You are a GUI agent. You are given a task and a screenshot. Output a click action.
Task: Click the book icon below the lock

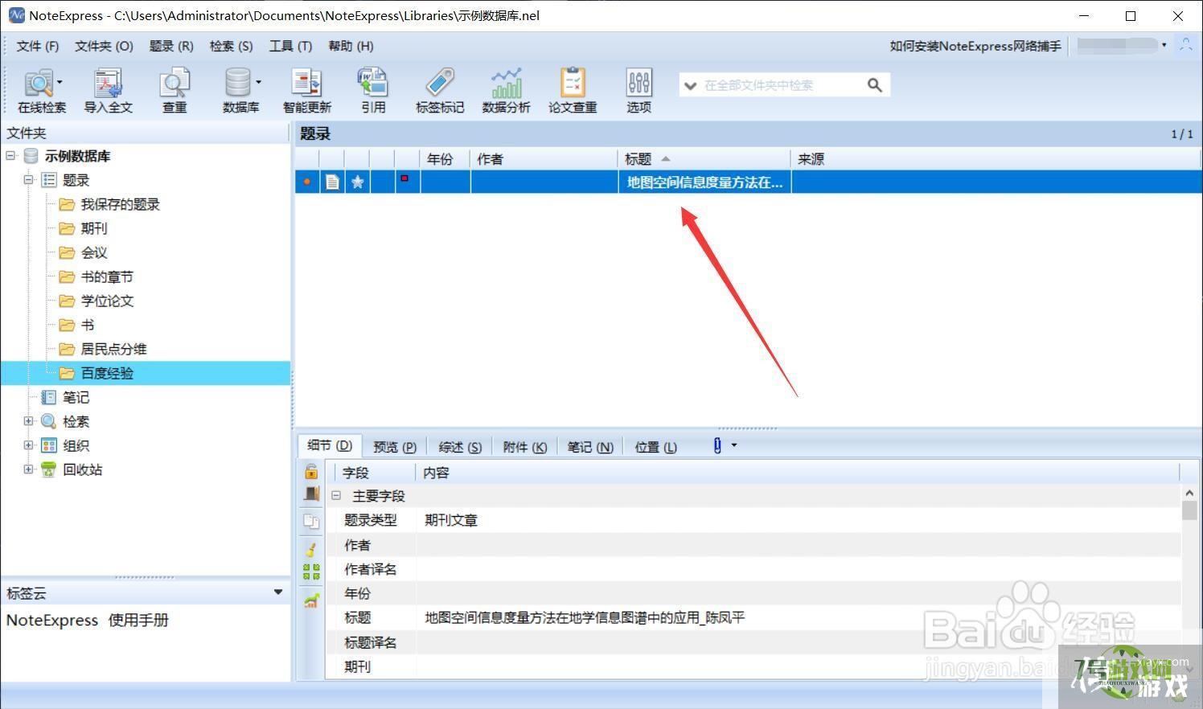tap(311, 494)
